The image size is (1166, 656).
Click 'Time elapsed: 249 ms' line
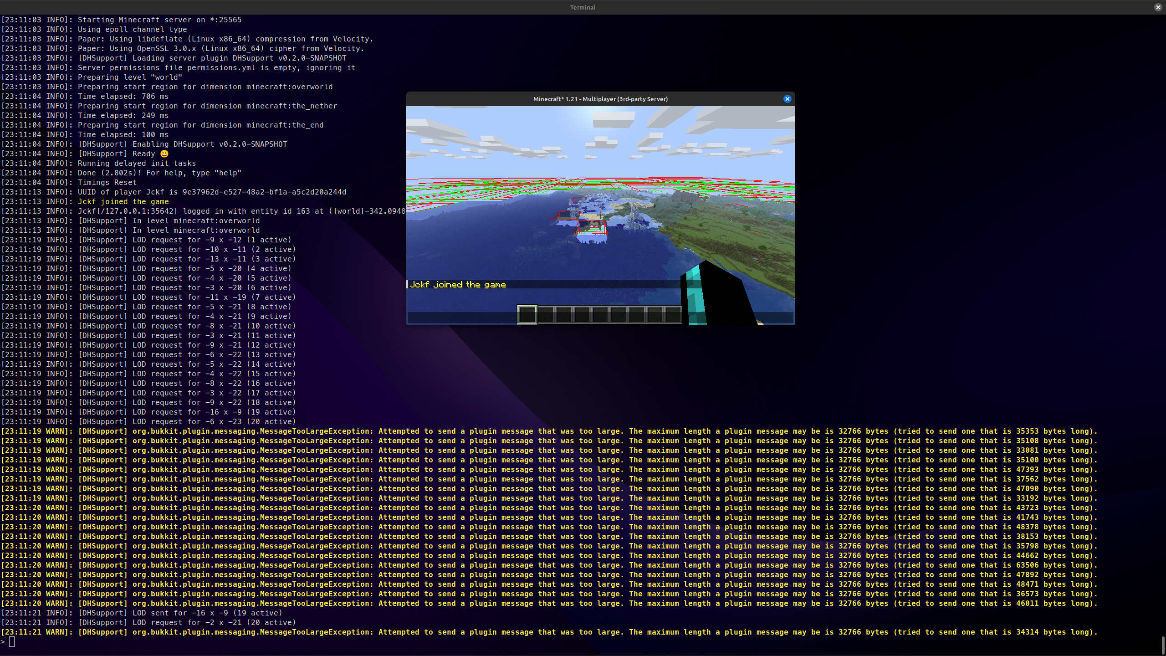pos(85,115)
